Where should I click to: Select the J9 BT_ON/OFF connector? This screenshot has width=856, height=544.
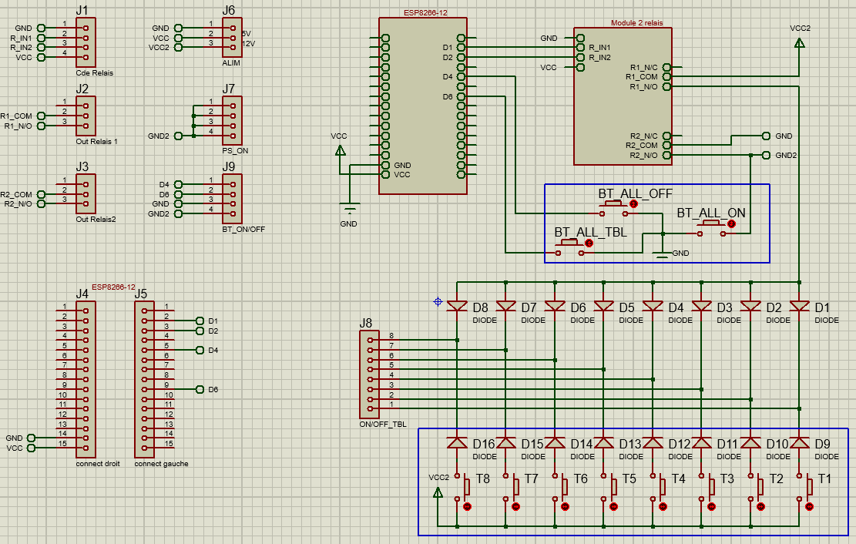[232, 199]
